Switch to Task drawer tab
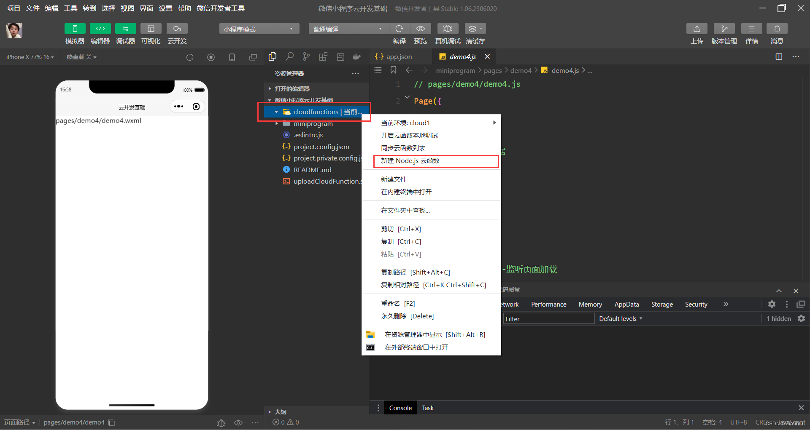This screenshot has height=430, width=810. (x=428, y=408)
